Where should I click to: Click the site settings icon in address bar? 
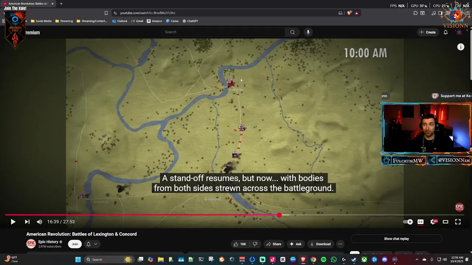[115, 13]
